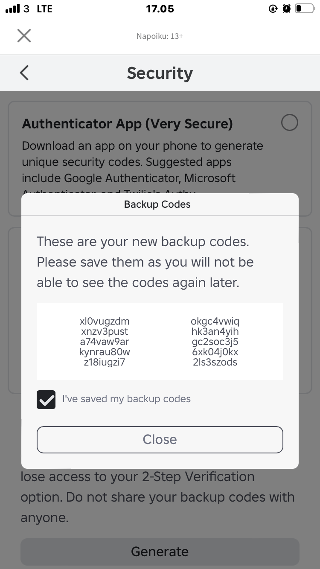
Task: Tap the Backup Codes dialog title
Action: pos(157,204)
